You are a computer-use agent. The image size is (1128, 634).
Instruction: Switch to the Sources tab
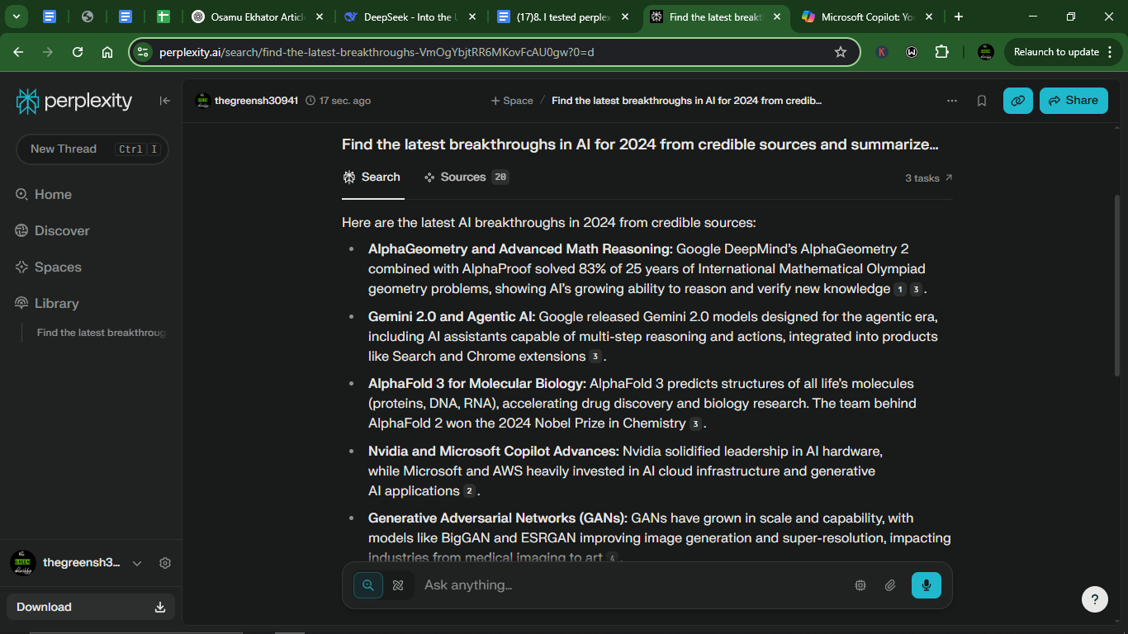pos(467,177)
